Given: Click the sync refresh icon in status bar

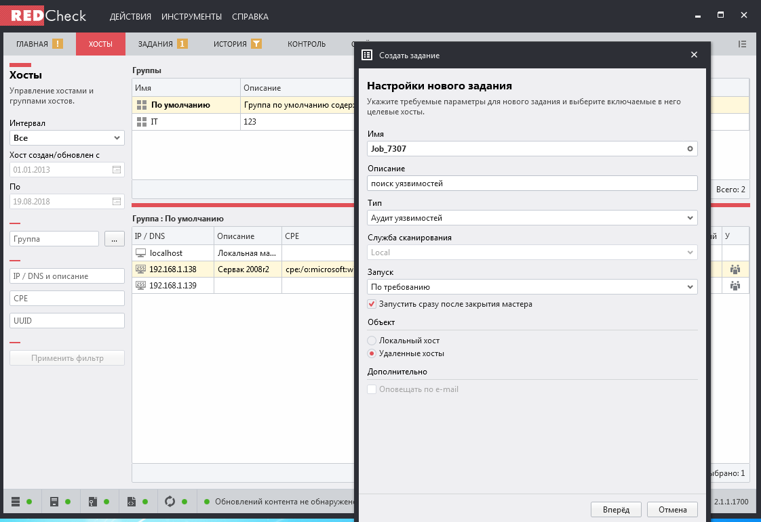Looking at the screenshot, I should (x=170, y=502).
